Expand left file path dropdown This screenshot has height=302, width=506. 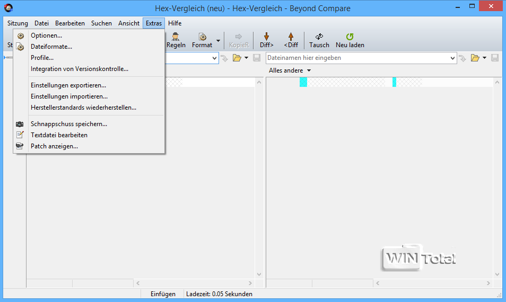click(214, 58)
